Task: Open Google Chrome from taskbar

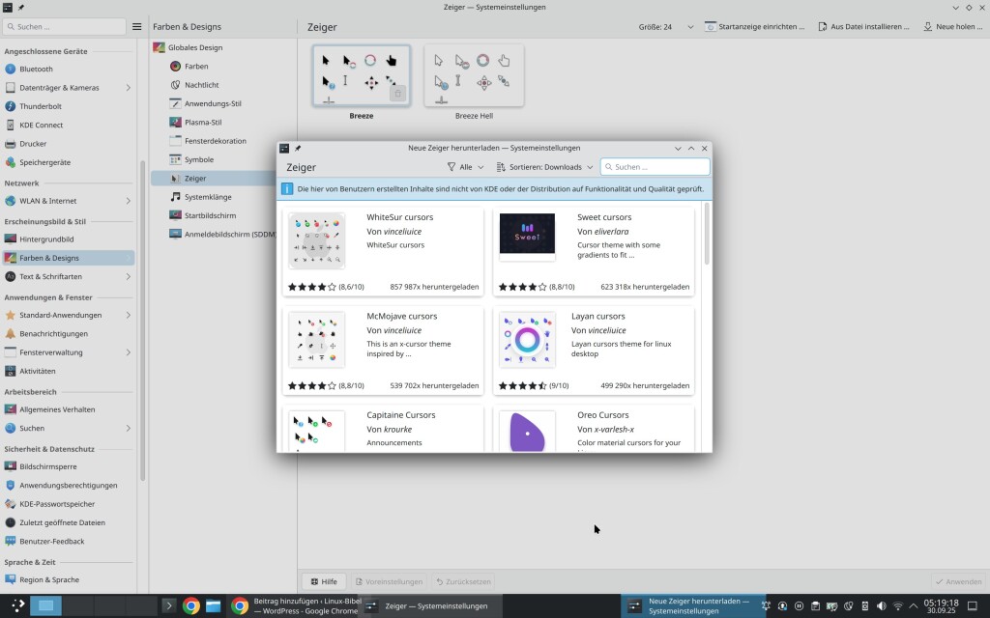Action: click(190, 606)
